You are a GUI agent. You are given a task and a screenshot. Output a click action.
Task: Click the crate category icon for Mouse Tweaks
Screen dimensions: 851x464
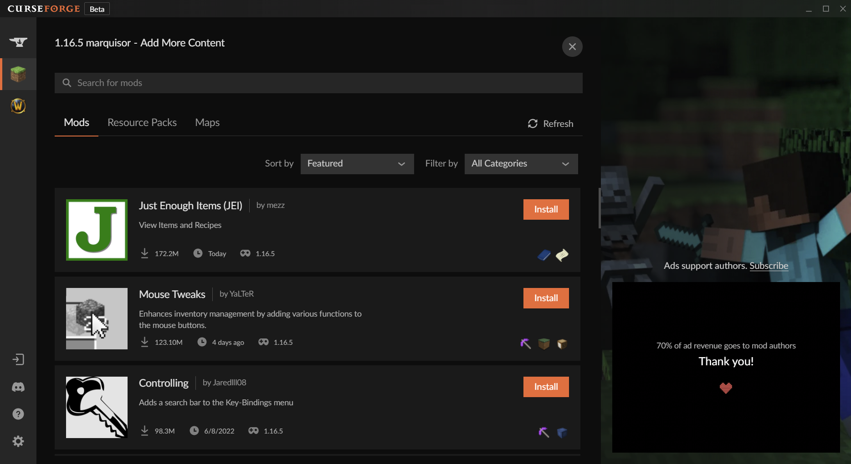click(562, 344)
